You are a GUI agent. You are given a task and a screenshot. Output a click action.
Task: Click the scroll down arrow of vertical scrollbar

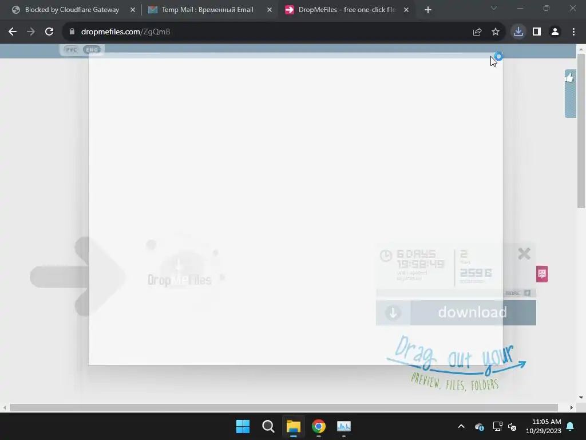(x=581, y=398)
